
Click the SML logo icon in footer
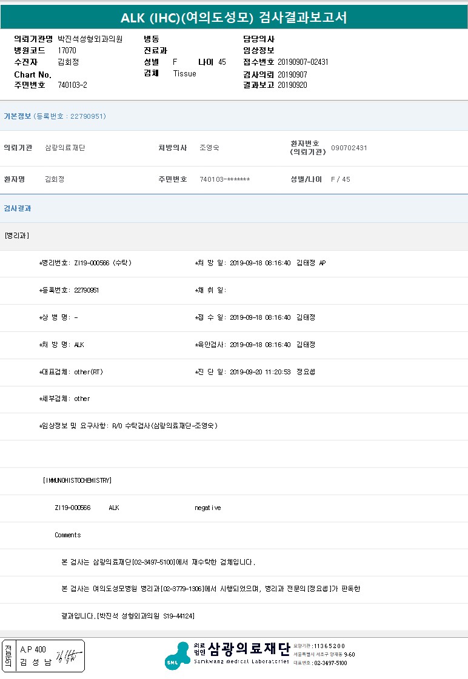(x=177, y=656)
